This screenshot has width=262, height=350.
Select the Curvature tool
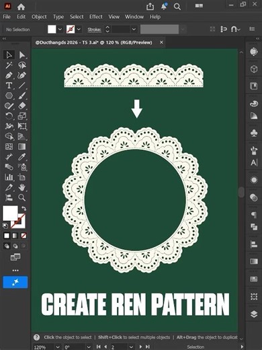(x=22, y=75)
